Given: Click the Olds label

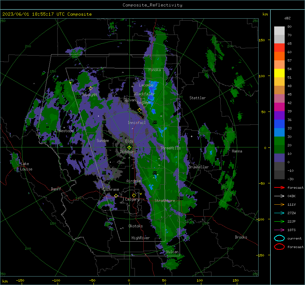Looking at the screenshot, I should (129, 141).
